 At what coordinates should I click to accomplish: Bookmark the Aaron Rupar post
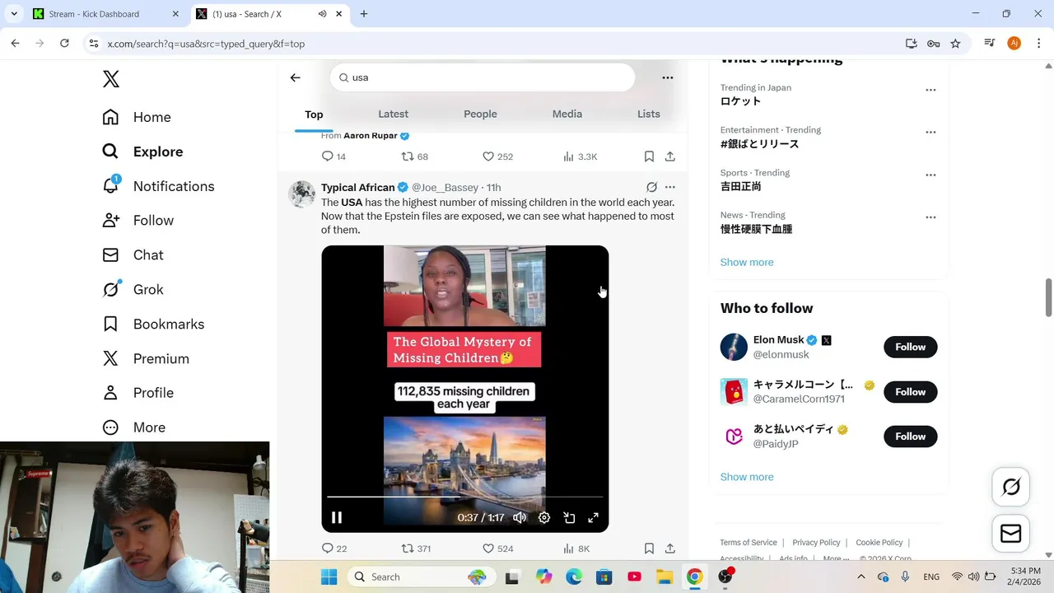[x=649, y=156]
